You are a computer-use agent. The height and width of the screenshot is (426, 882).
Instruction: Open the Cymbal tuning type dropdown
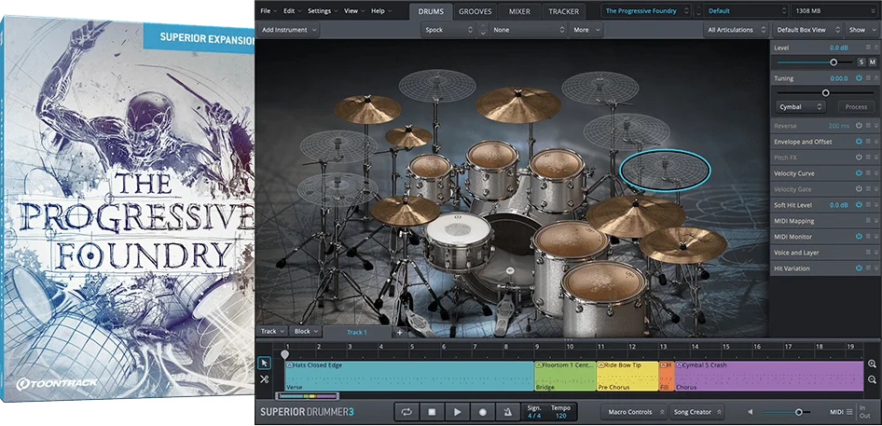click(x=801, y=106)
